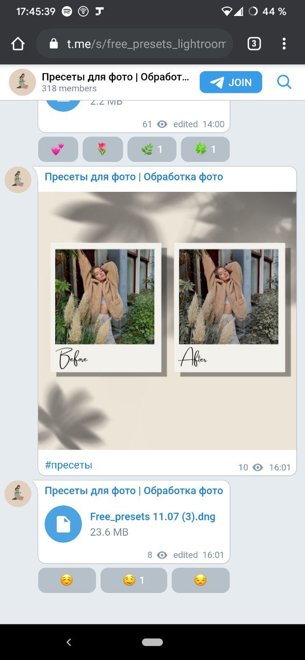Viewport: 305px width, 660px height.
Task: Tap the tulip reaction button
Action: (x=103, y=150)
